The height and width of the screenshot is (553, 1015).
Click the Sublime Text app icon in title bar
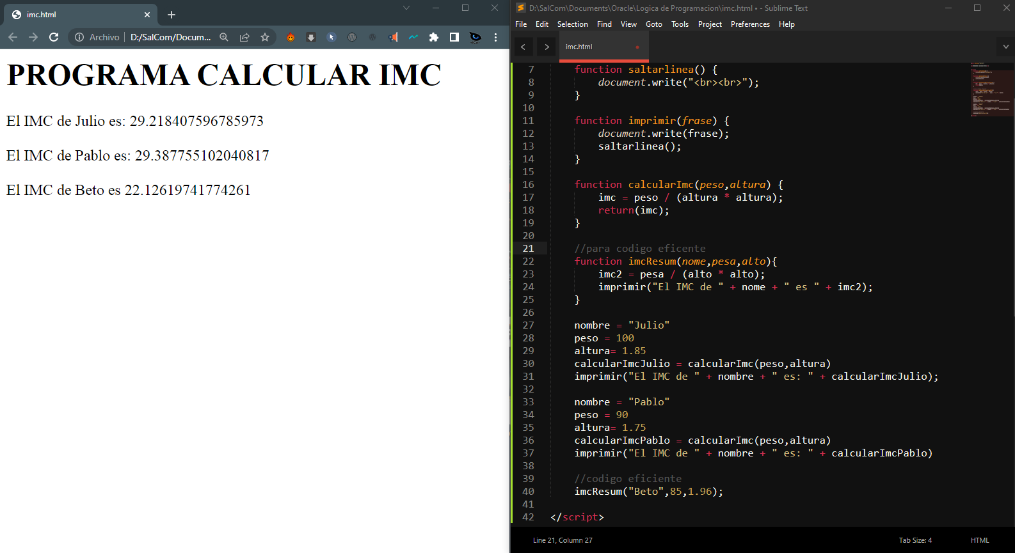tap(521, 8)
